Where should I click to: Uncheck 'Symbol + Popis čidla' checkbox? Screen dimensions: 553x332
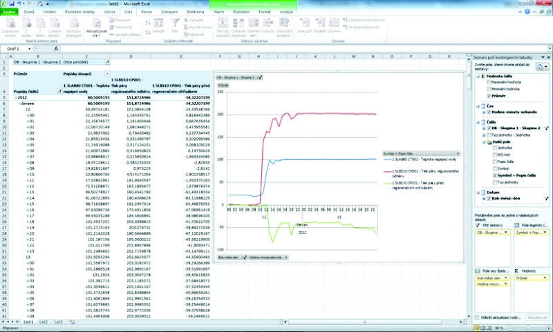(495, 175)
